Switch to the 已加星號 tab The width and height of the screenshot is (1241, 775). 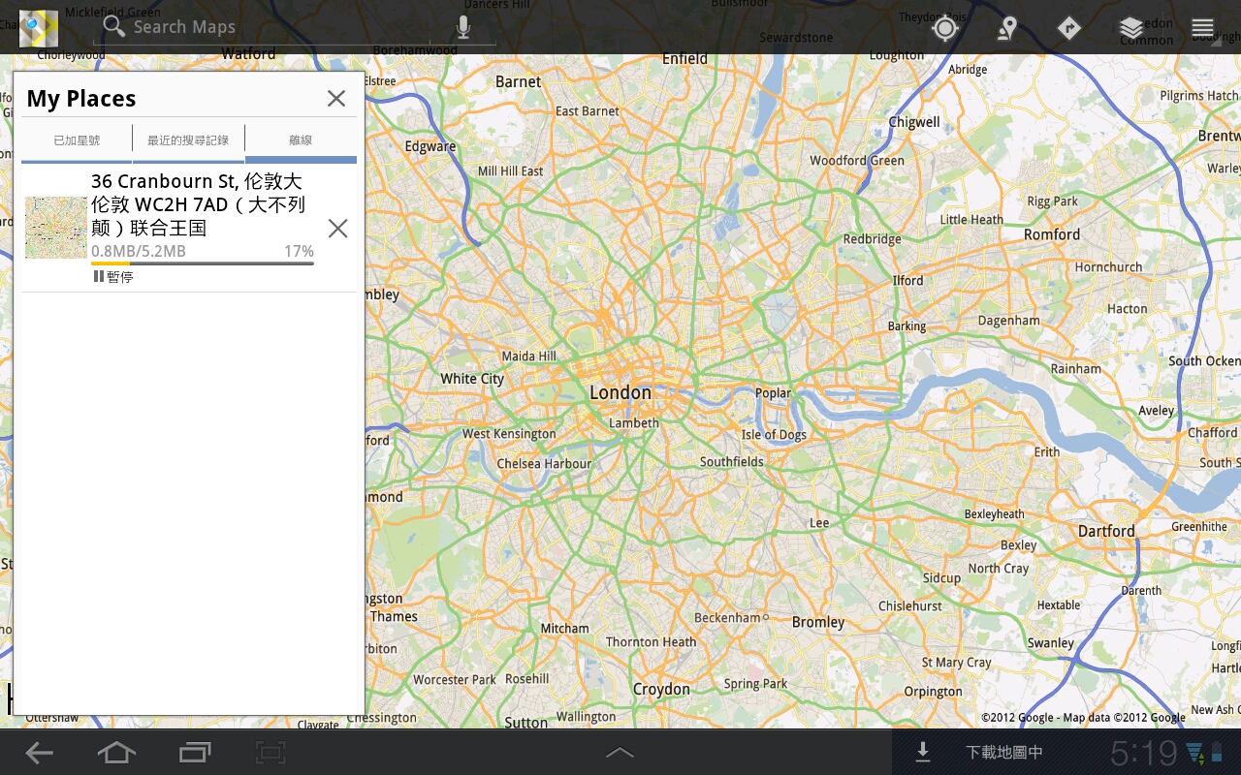[77, 141]
